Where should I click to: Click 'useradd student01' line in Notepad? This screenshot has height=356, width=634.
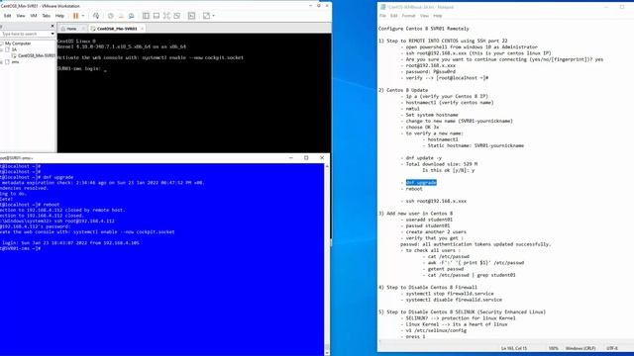coord(429,220)
